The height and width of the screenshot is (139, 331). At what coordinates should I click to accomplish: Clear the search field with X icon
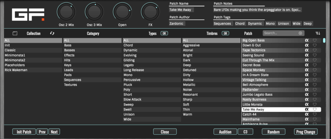tap(300, 33)
